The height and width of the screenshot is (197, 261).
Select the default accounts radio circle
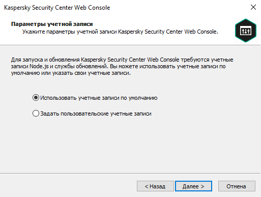point(36,98)
